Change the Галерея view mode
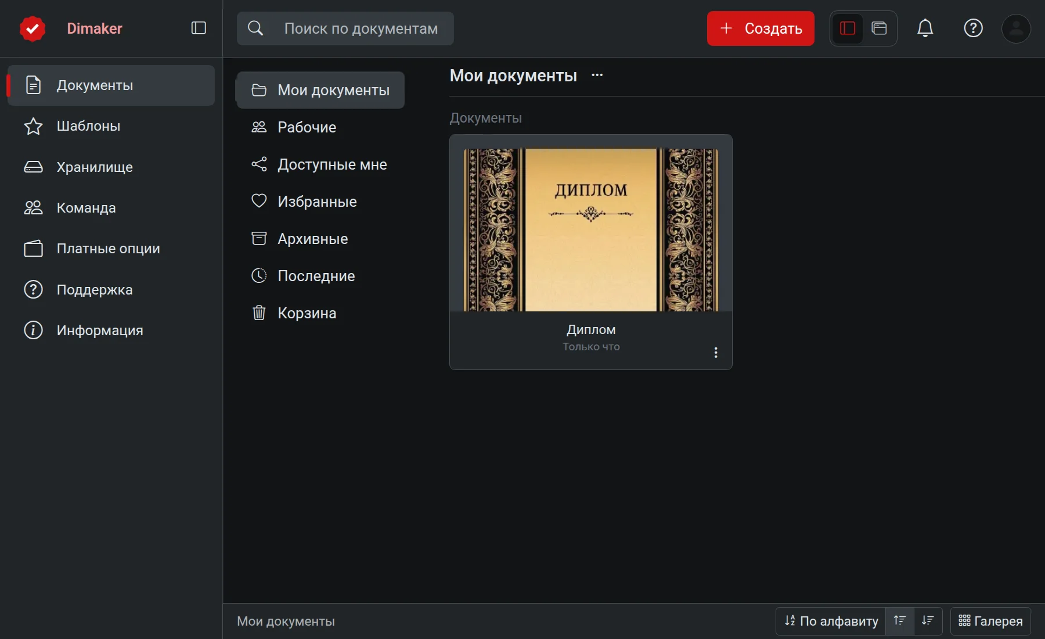1045x639 pixels. coord(990,621)
